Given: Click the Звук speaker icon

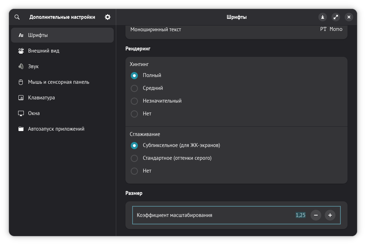Looking at the screenshot, I should point(21,66).
